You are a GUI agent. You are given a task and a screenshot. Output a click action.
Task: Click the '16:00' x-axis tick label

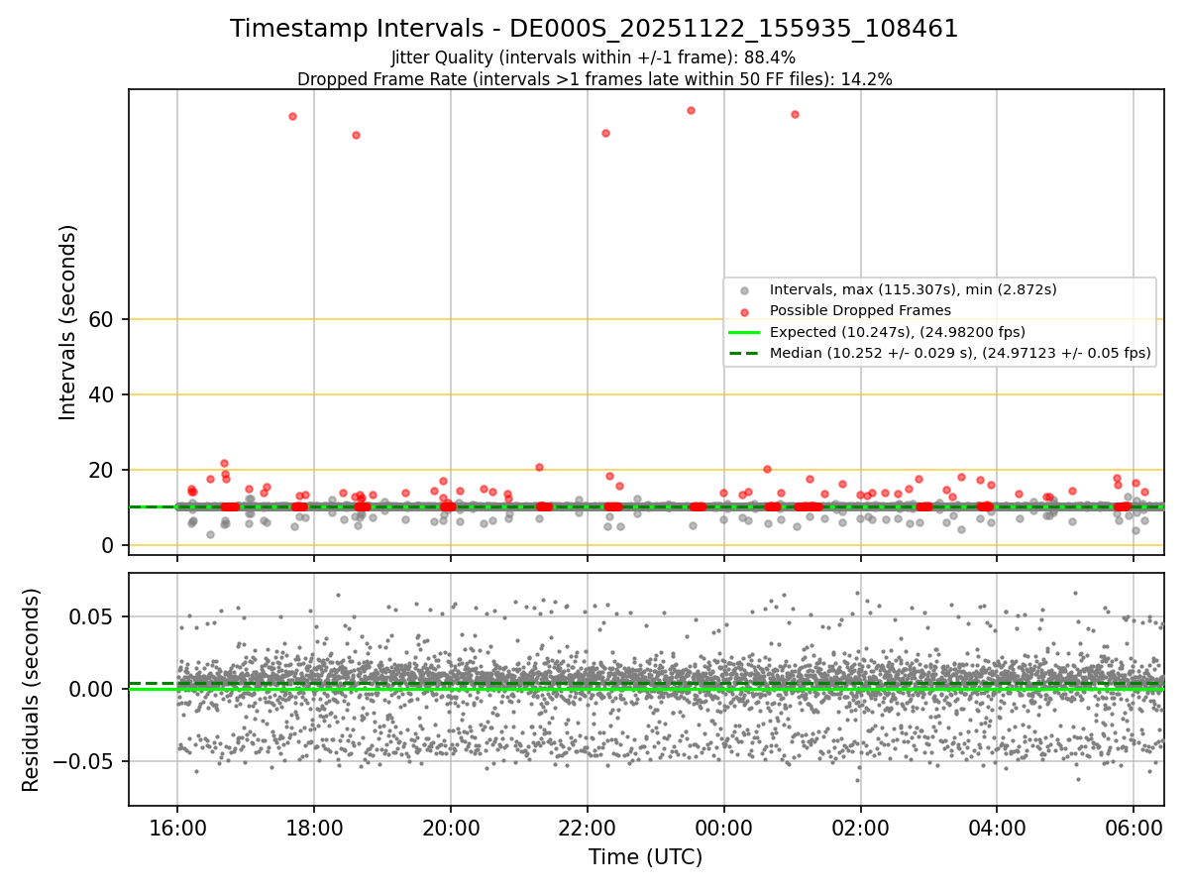click(177, 827)
